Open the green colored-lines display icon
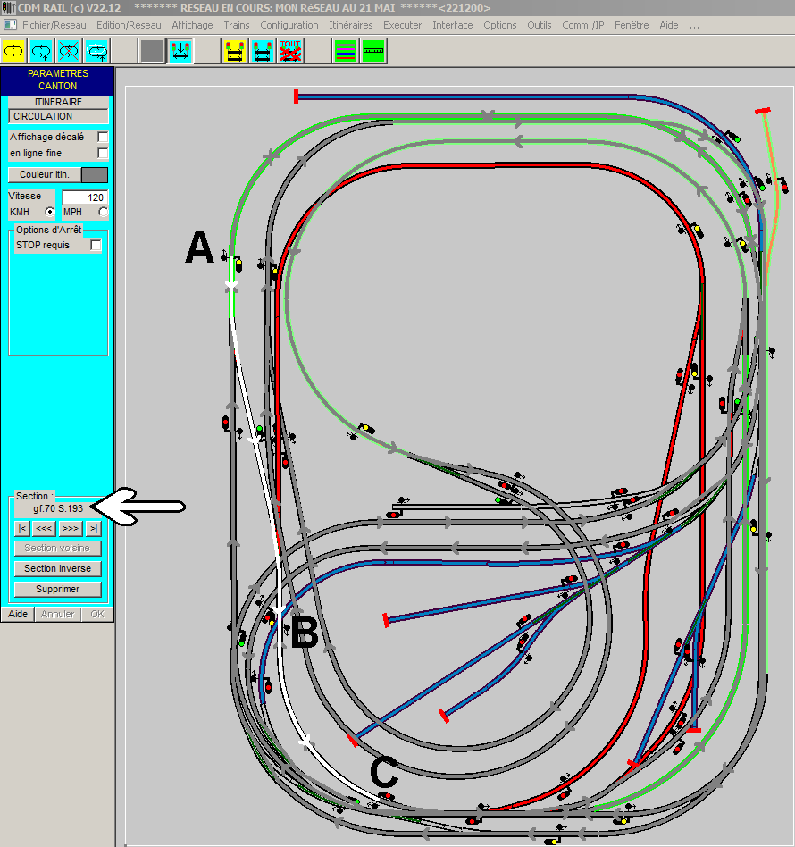 346,51
